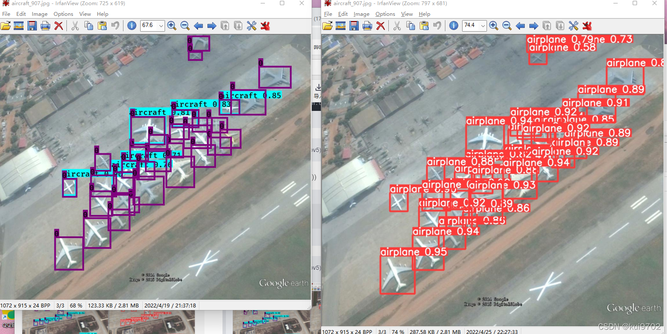The height and width of the screenshot is (334, 667).
Task: Click Copy icon in right IrfanView window
Action: pos(410,26)
